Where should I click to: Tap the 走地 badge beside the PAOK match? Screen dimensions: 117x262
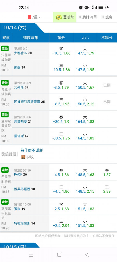5,170
